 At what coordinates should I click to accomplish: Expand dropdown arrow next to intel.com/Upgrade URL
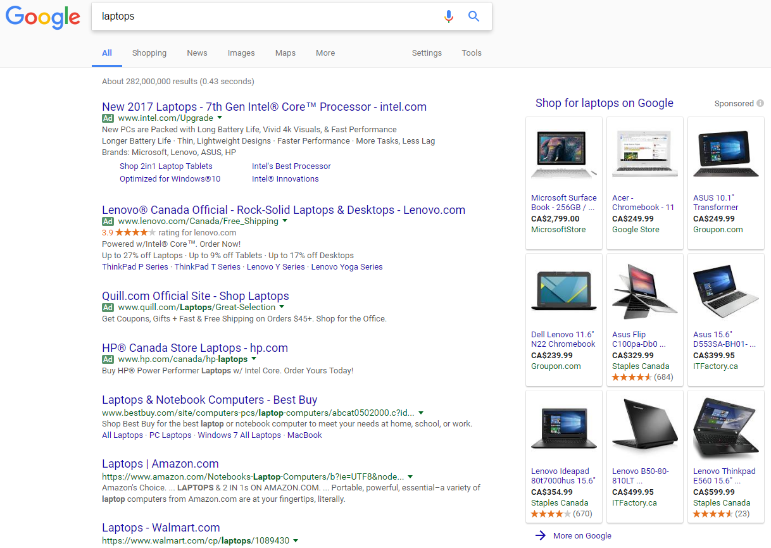[x=220, y=118]
